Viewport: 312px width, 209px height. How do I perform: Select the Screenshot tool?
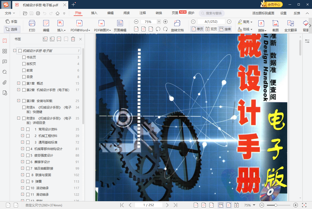(x=275, y=26)
